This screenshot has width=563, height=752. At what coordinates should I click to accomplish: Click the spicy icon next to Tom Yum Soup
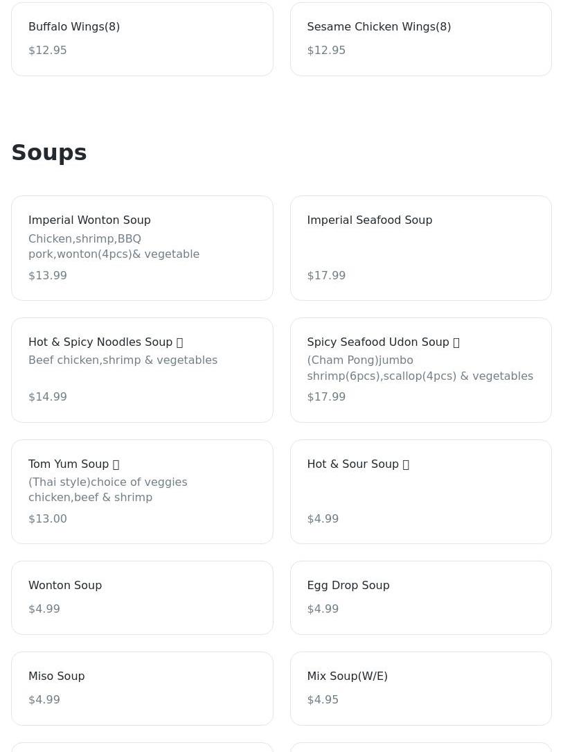coord(116,464)
